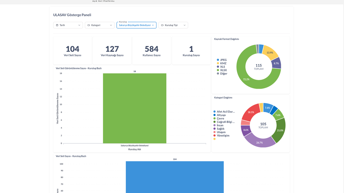Click the Kategori Dağılımı chart title

[223, 98]
